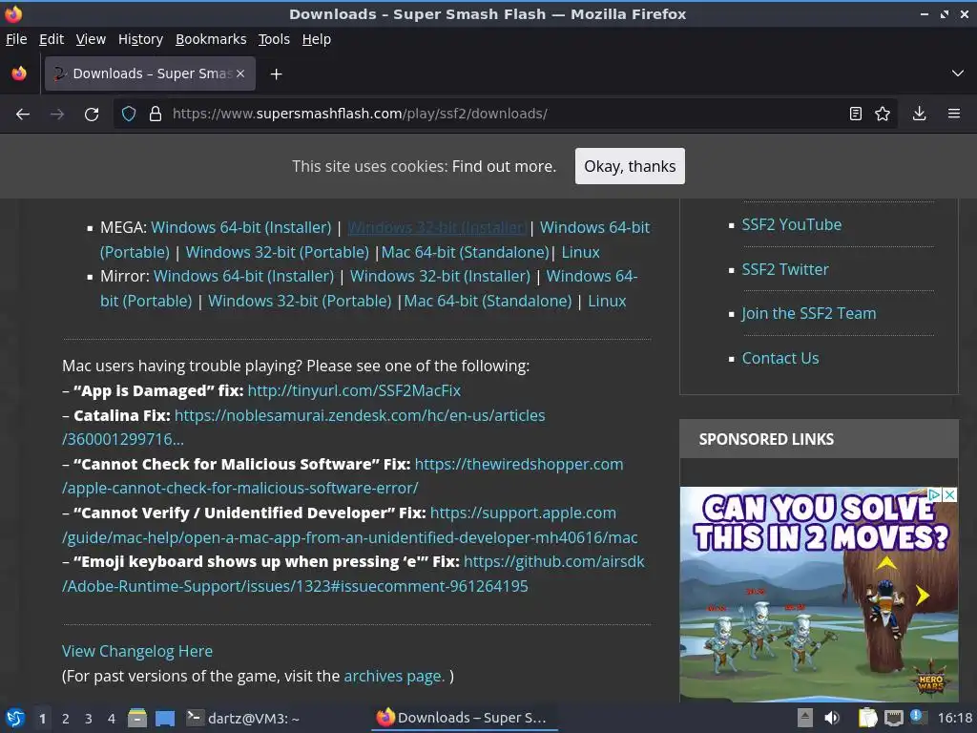Click View Changelog Here

(137, 651)
